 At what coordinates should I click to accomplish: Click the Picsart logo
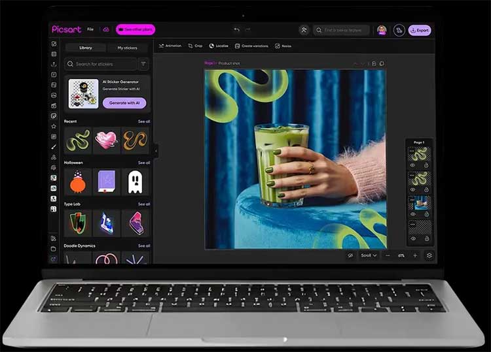[x=66, y=29]
